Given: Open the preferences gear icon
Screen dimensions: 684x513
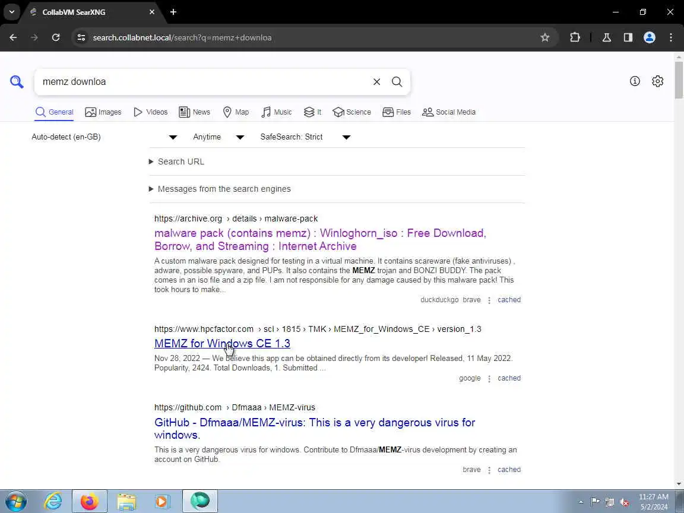Looking at the screenshot, I should pos(657,81).
